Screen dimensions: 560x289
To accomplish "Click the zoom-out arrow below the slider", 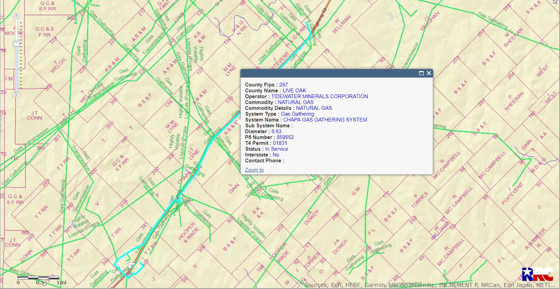I will tap(16, 95).
